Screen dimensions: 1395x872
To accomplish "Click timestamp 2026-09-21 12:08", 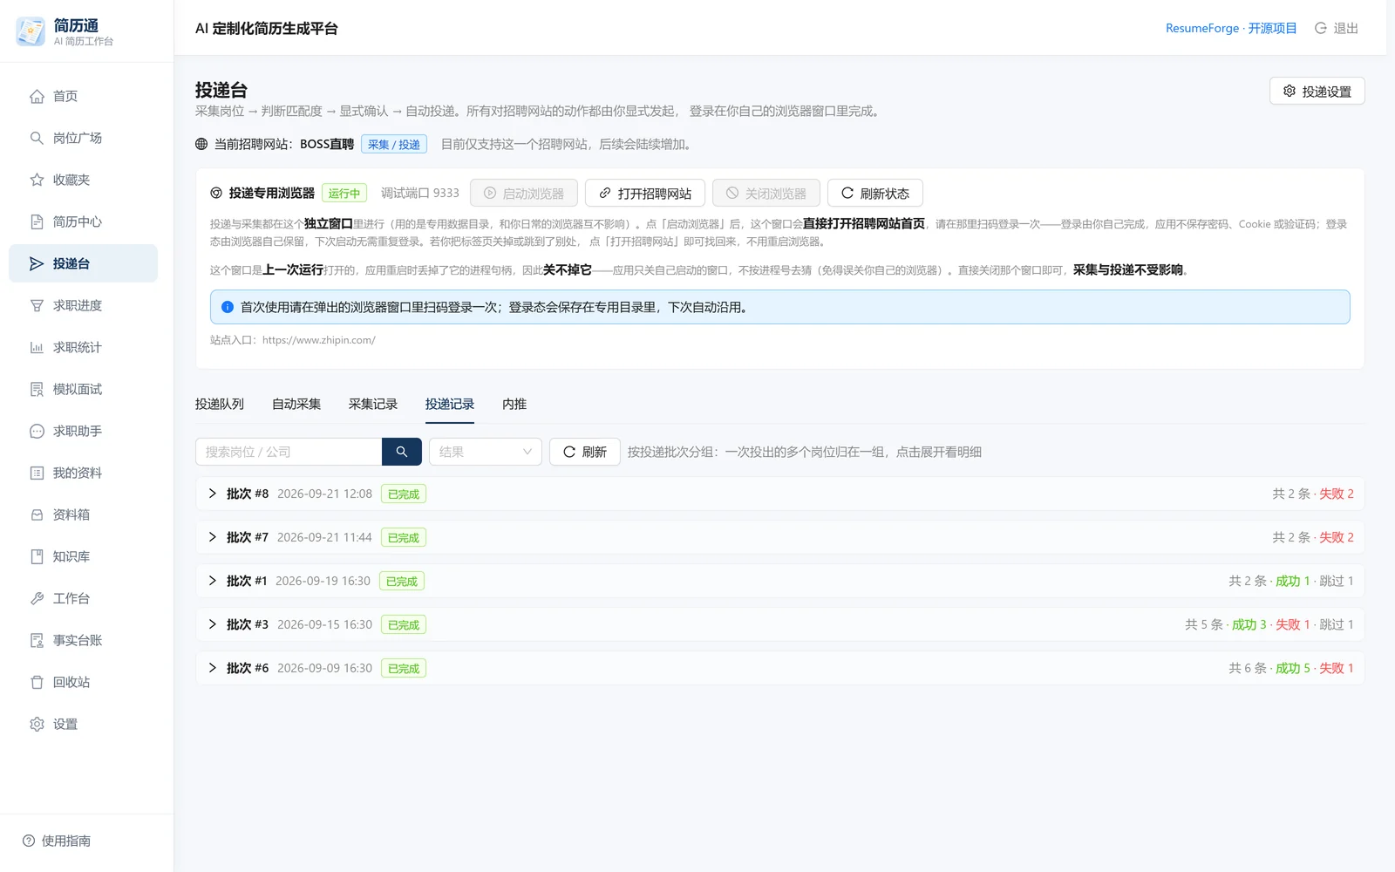I will click(324, 494).
